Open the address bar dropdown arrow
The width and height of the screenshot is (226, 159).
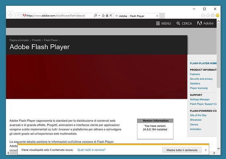coord(99,15)
